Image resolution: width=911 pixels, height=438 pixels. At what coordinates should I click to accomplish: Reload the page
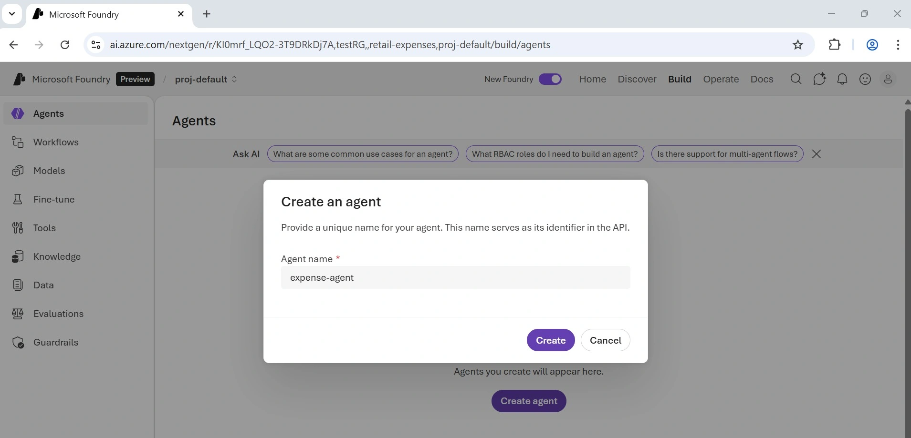click(x=65, y=45)
